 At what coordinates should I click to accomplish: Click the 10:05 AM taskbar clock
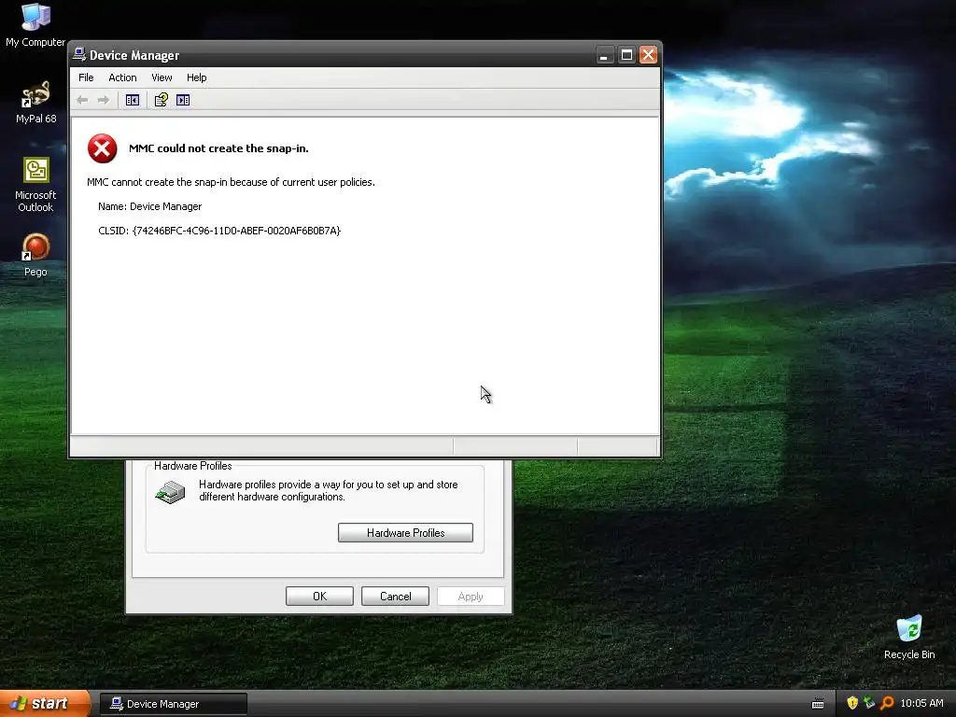coord(921,703)
